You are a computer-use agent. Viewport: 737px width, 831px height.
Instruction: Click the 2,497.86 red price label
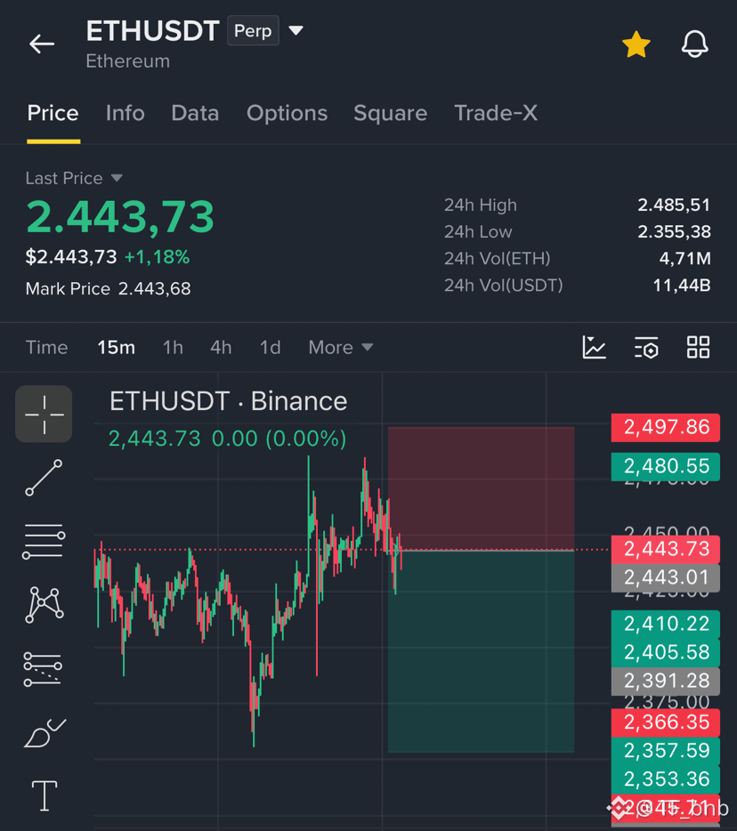(x=666, y=427)
